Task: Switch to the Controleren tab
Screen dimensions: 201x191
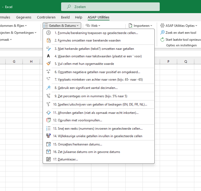Action: 46,17
